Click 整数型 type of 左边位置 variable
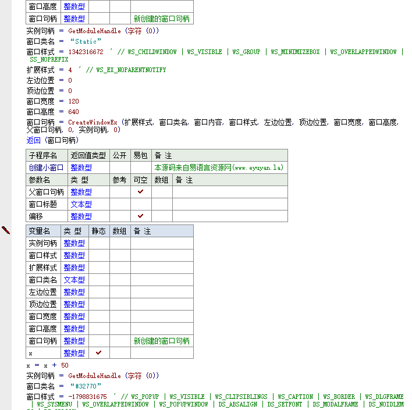Viewport: 412px width, 410px height. coord(74,292)
